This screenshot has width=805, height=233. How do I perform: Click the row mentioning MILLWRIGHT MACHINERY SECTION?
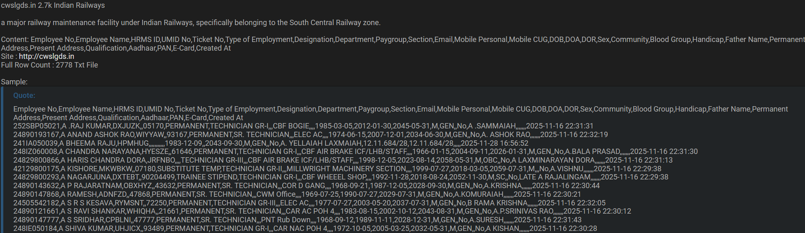pos(337,169)
